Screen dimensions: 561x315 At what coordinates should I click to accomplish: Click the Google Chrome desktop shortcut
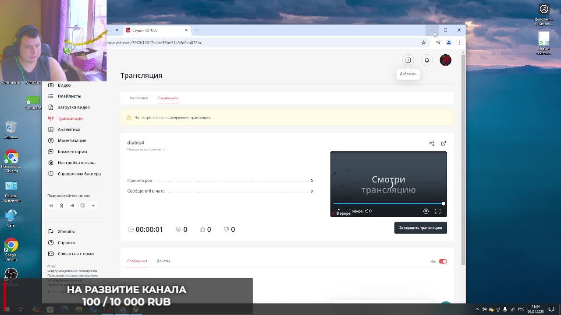click(x=11, y=249)
